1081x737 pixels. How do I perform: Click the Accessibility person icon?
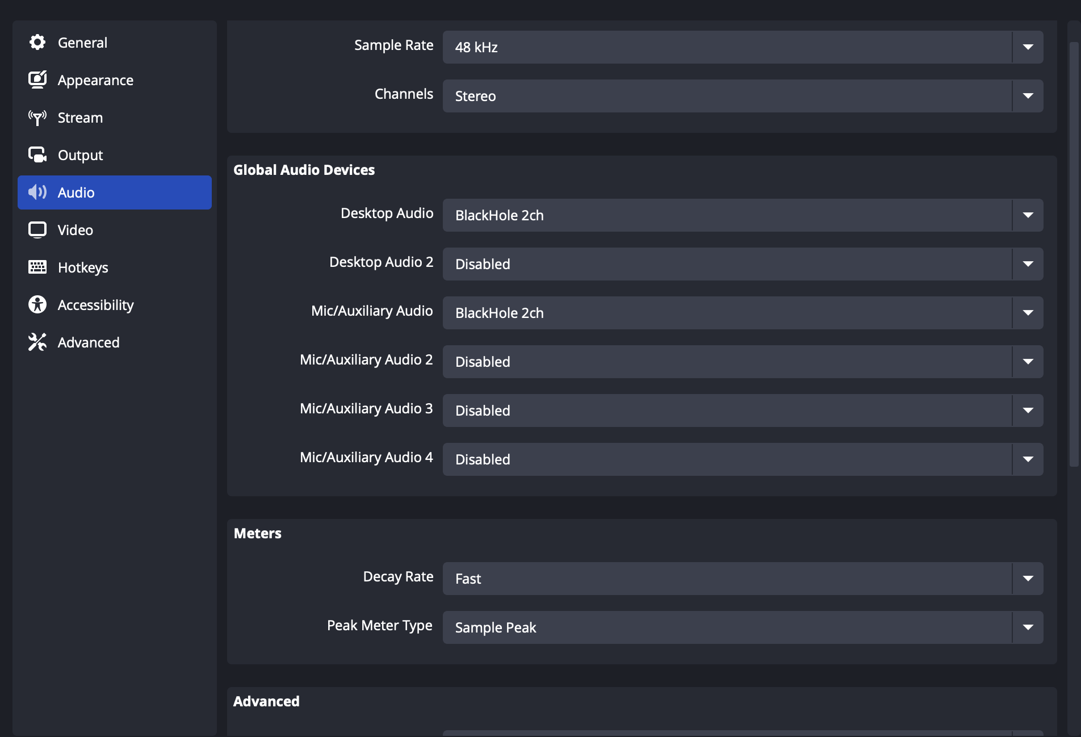click(x=37, y=305)
